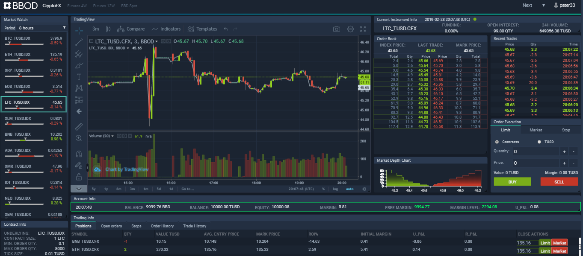Screen dimensions: 583x256
Task: Click the BBOD logo
Action: pyautogui.click(x=20, y=6)
